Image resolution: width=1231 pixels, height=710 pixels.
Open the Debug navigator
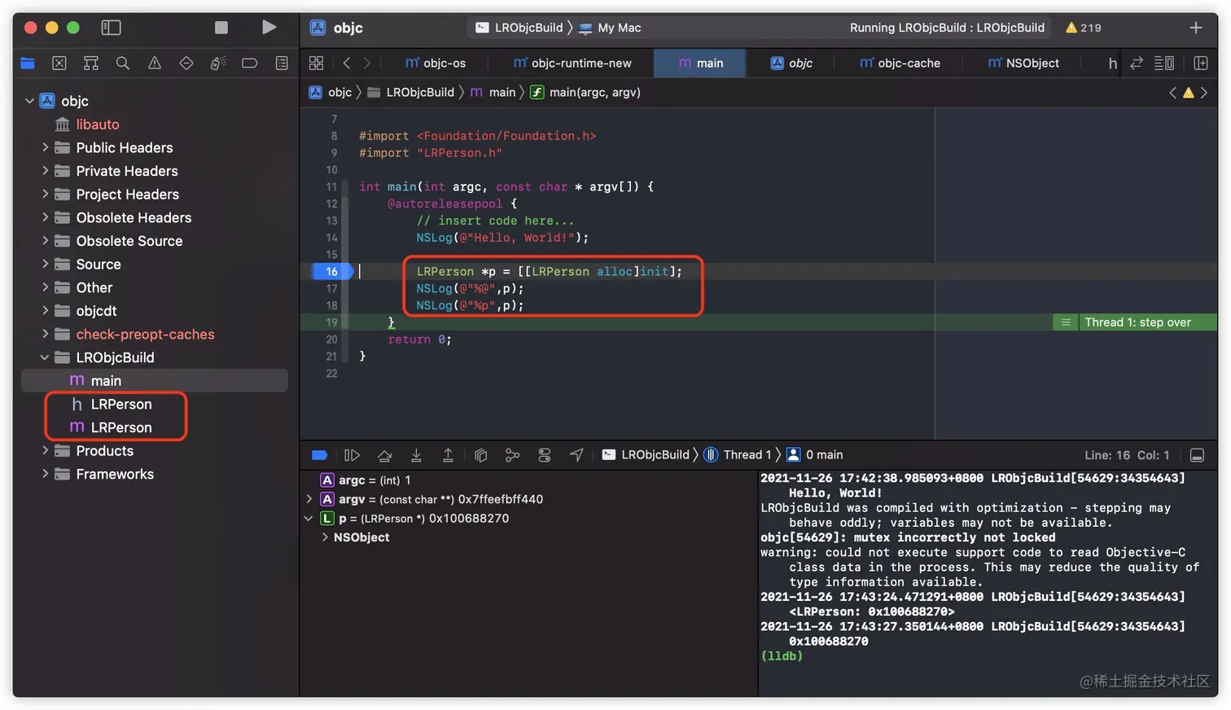click(218, 63)
